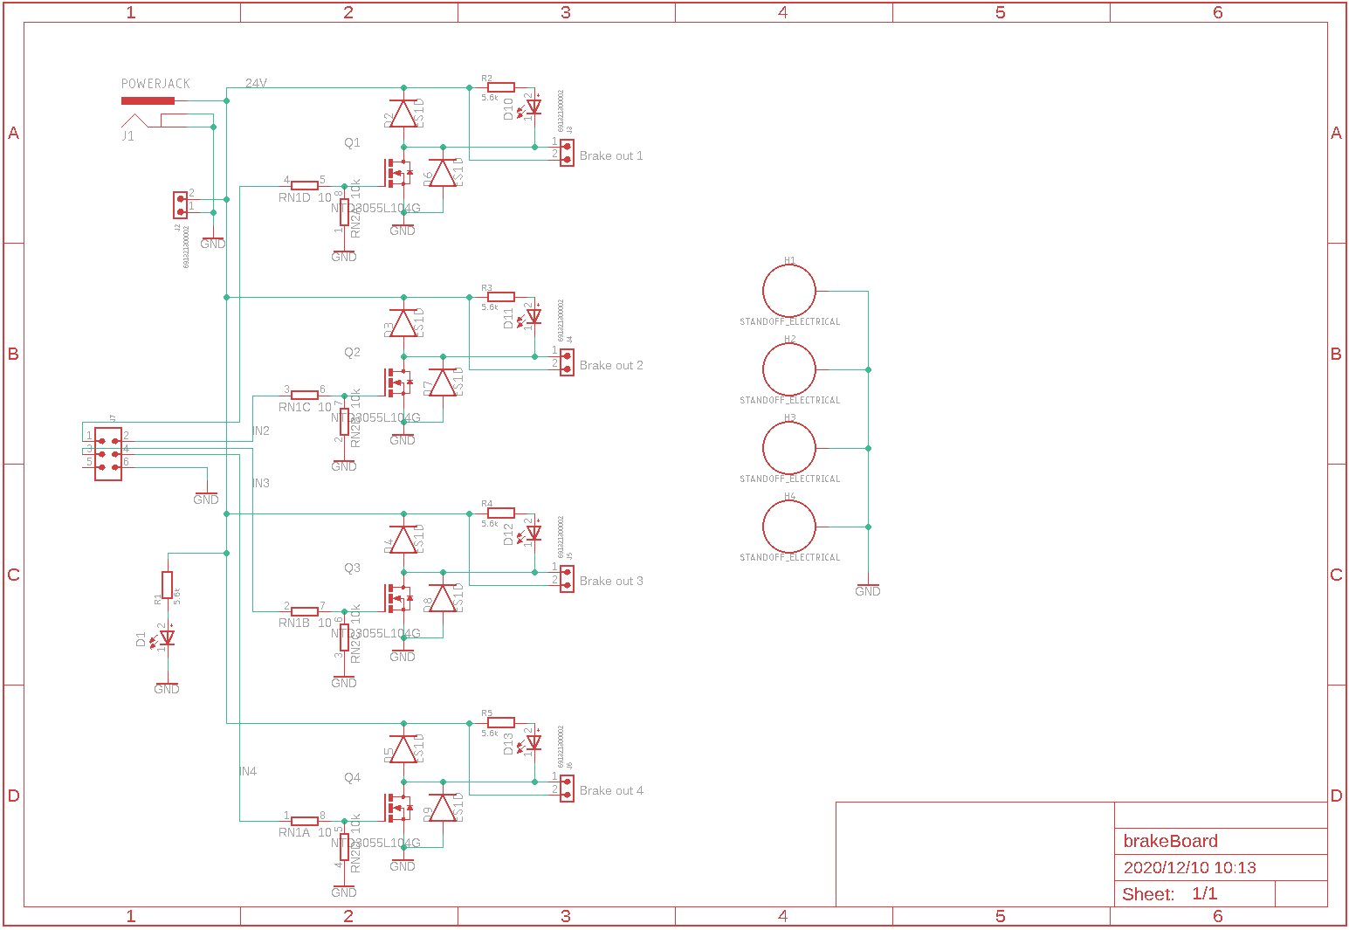Select the 2020/12/10 10:13 date field
Viewport: 1349px width, 930px height.
tap(1189, 867)
